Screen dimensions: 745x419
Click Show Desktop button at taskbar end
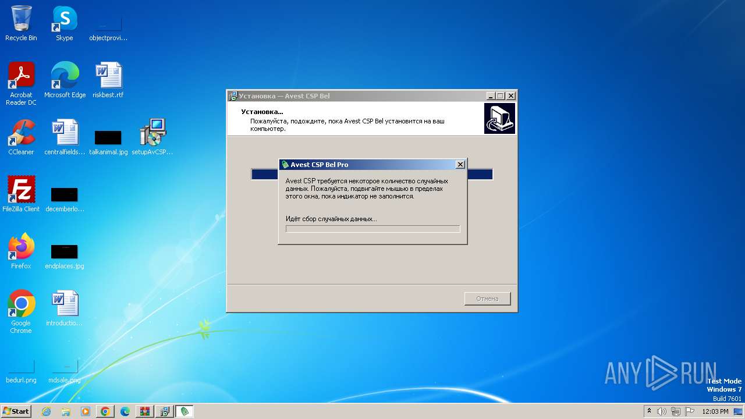tap(739, 411)
